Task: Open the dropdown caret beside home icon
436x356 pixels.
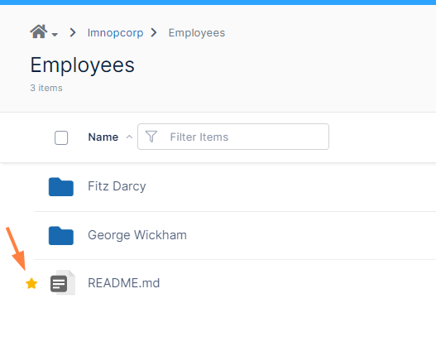Action: [55, 35]
